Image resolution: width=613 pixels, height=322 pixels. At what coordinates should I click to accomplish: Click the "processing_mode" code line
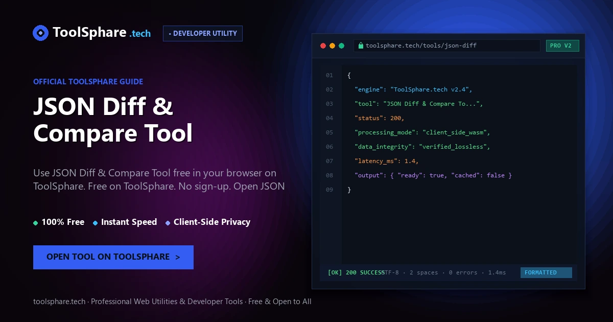click(x=422, y=132)
